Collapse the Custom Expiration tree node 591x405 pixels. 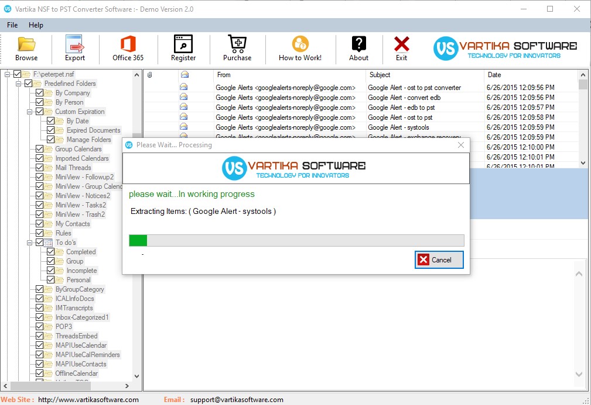pos(29,112)
